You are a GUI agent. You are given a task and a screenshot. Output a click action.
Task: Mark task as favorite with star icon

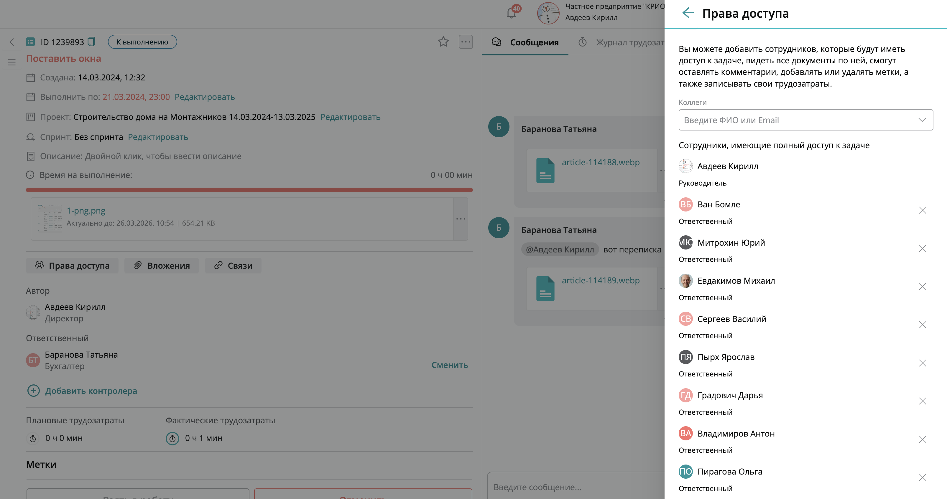click(x=443, y=42)
